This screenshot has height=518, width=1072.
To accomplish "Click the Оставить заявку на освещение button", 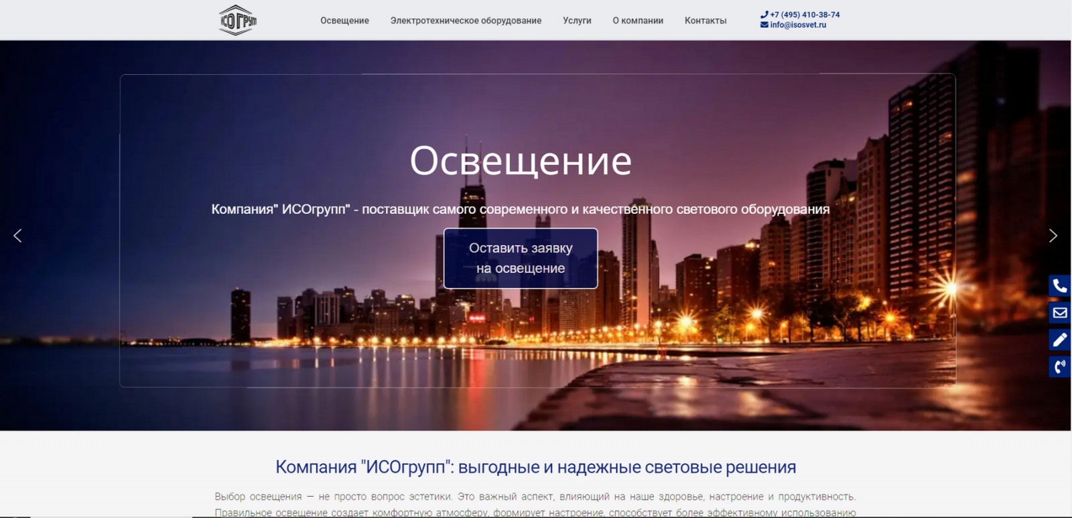I will tap(521, 259).
